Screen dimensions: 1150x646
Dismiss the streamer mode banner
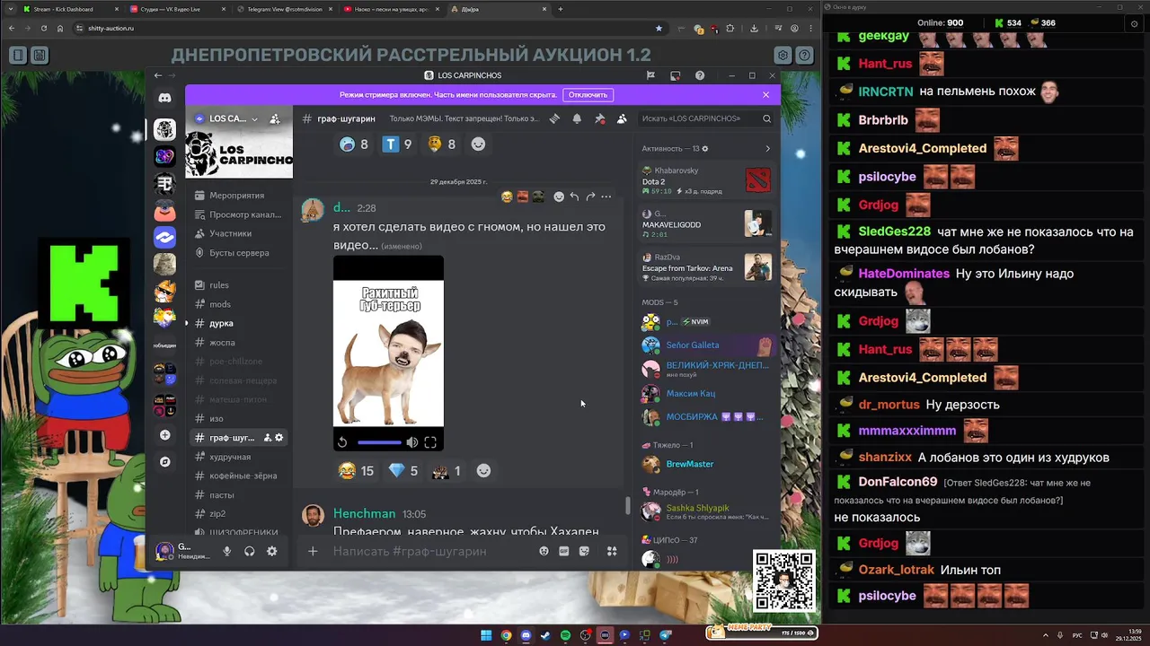coord(765,94)
